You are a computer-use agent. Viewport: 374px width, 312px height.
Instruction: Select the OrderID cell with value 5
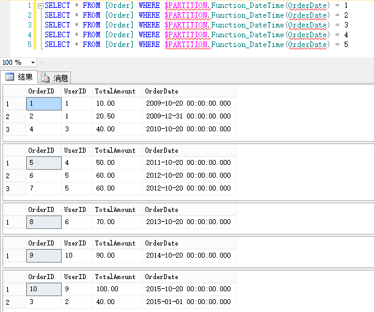tap(43, 163)
